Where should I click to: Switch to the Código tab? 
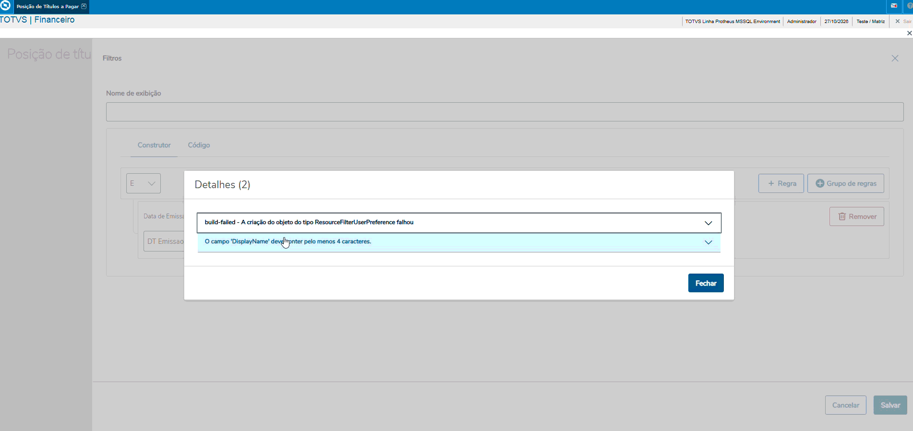[199, 145]
